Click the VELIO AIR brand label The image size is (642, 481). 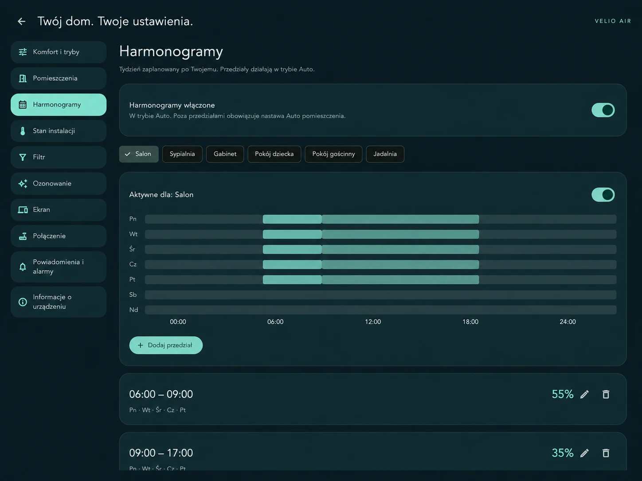click(x=613, y=21)
